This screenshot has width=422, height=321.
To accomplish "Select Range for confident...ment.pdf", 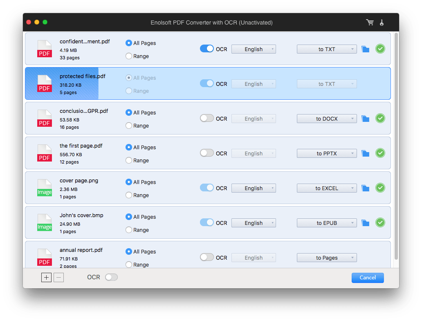I will 129,56.
